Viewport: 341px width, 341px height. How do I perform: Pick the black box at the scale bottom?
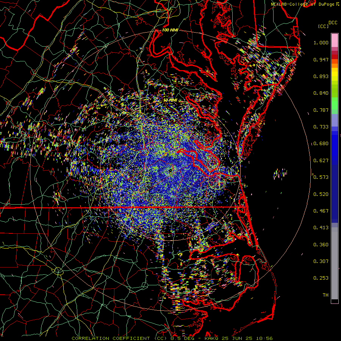[x=335, y=301]
